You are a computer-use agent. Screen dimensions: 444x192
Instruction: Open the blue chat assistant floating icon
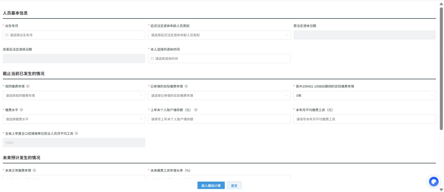pyautogui.click(x=434, y=182)
